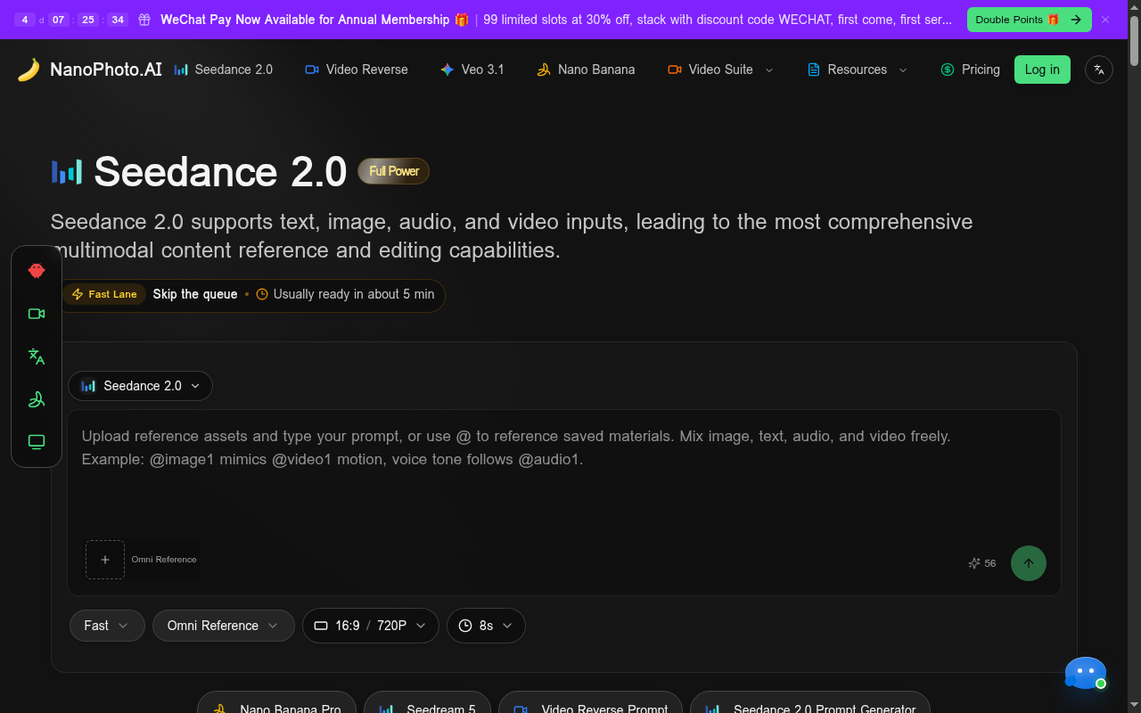This screenshot has width=1141, height=713.
Task: Open the Fast speed dropdown
Action: pos(107,626)
